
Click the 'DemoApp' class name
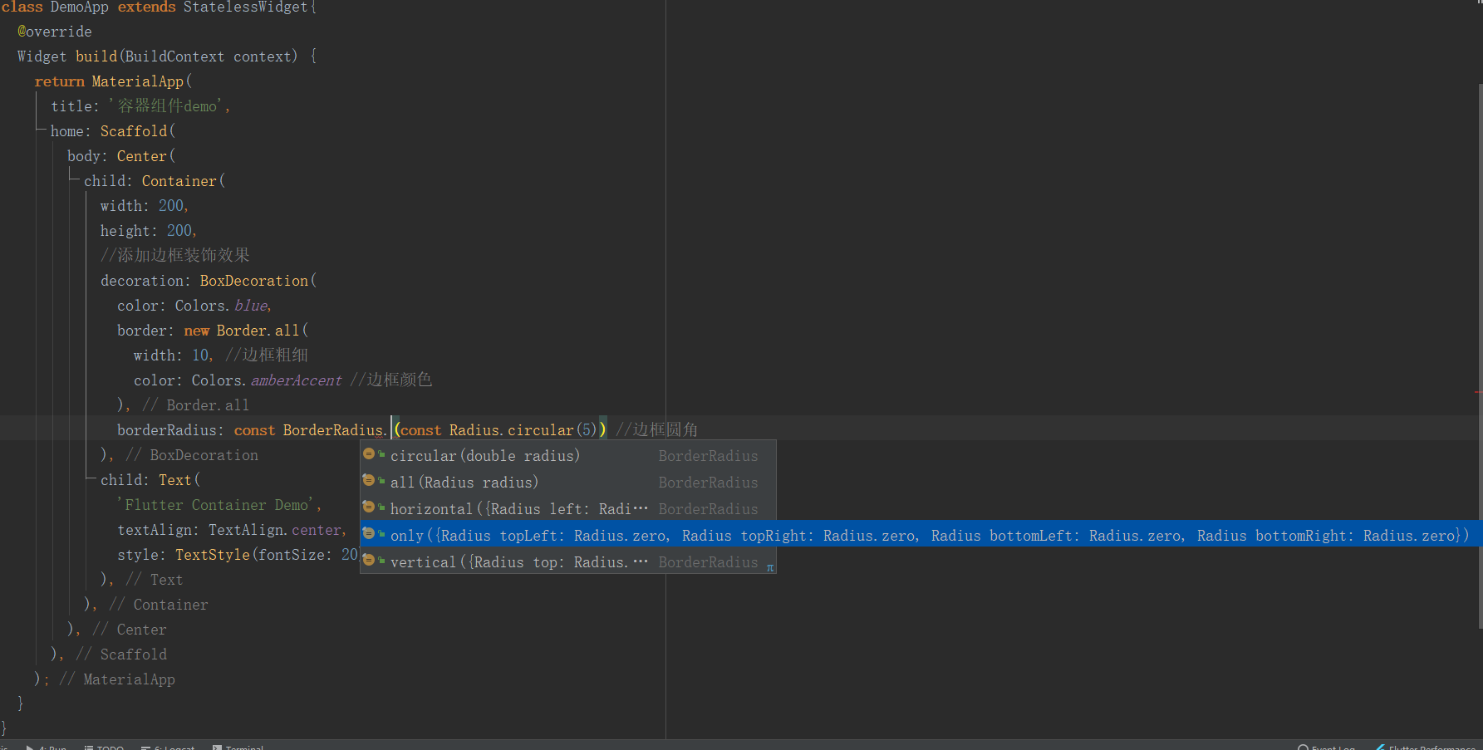pyautogui.click(x=80, y=7)
